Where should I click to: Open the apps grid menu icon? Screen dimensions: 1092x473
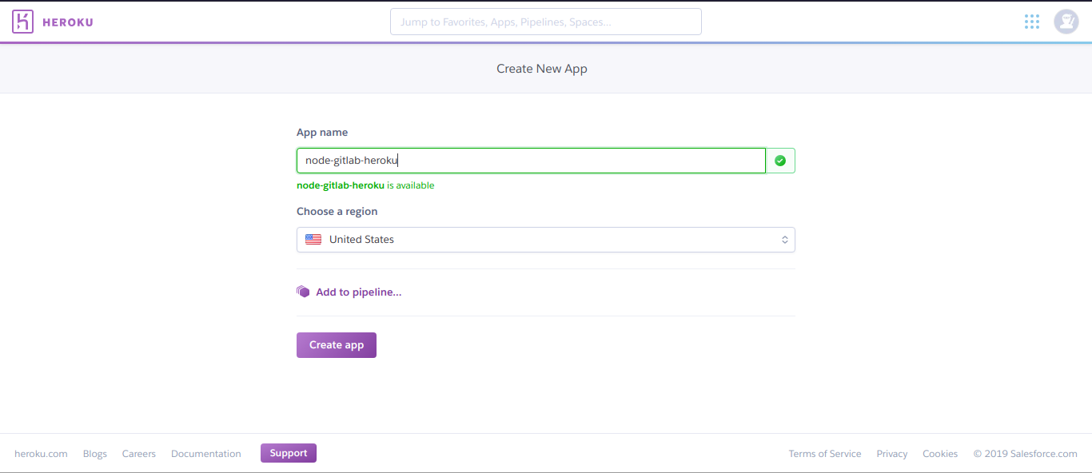(1032, 22)
